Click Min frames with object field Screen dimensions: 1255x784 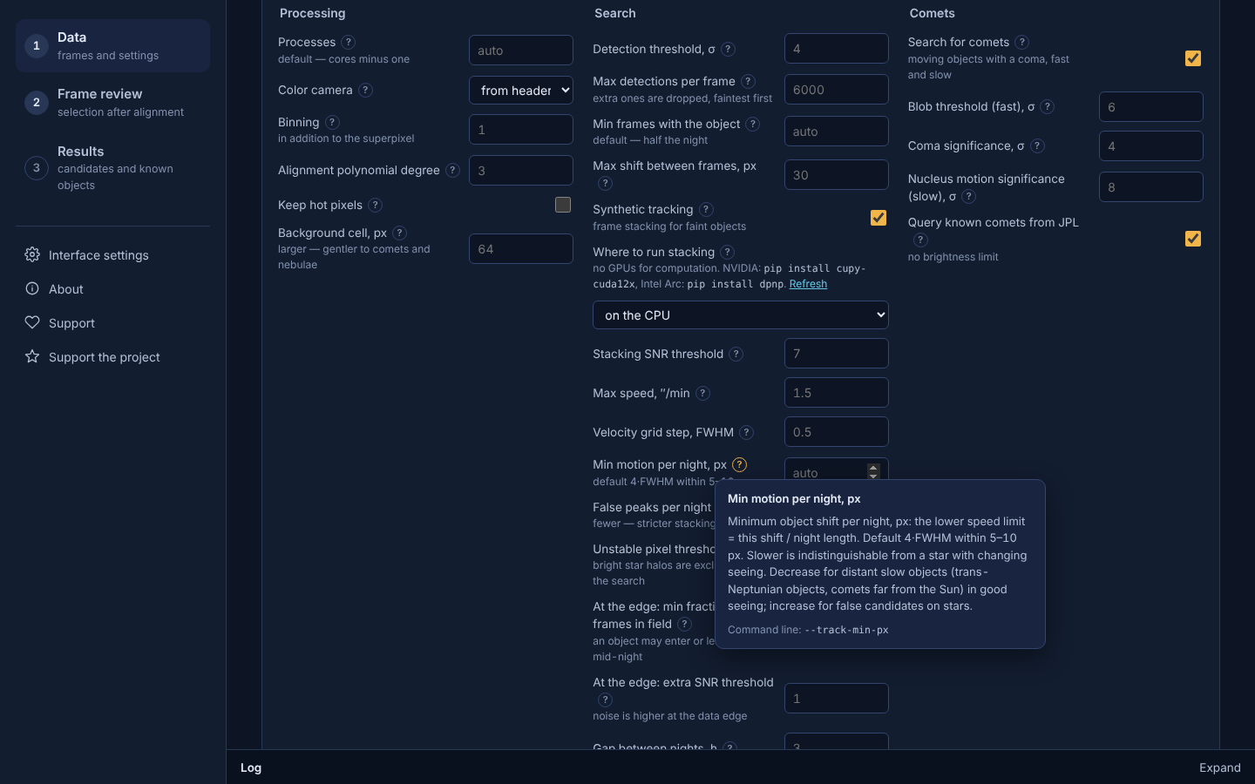click(x=837, y=131)
